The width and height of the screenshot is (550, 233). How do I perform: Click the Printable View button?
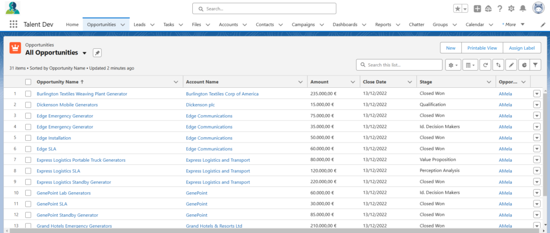coord(482,48)
